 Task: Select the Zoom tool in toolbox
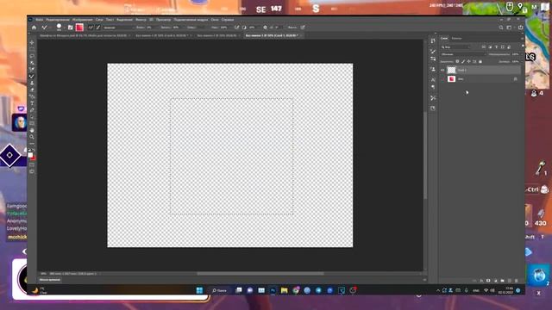pos(32,137)
